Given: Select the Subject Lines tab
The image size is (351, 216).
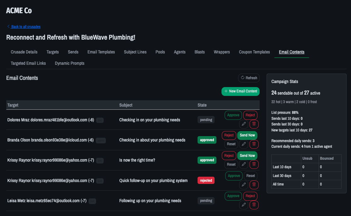Looking at the screenshot, I should [135, 52].
